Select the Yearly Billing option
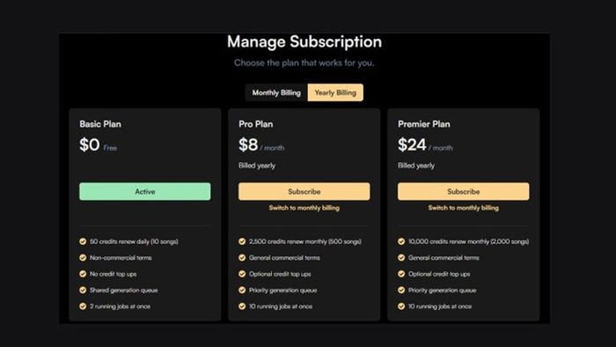The width and height of the screenshot is (616, 347). [x=335, y=92]
